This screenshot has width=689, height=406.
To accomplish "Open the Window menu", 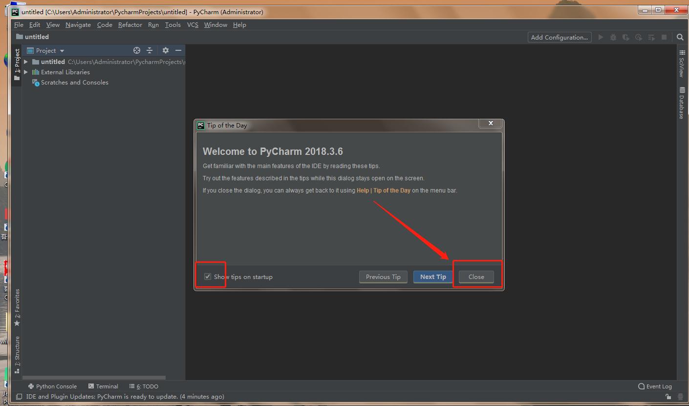I will tap(215, 24).
